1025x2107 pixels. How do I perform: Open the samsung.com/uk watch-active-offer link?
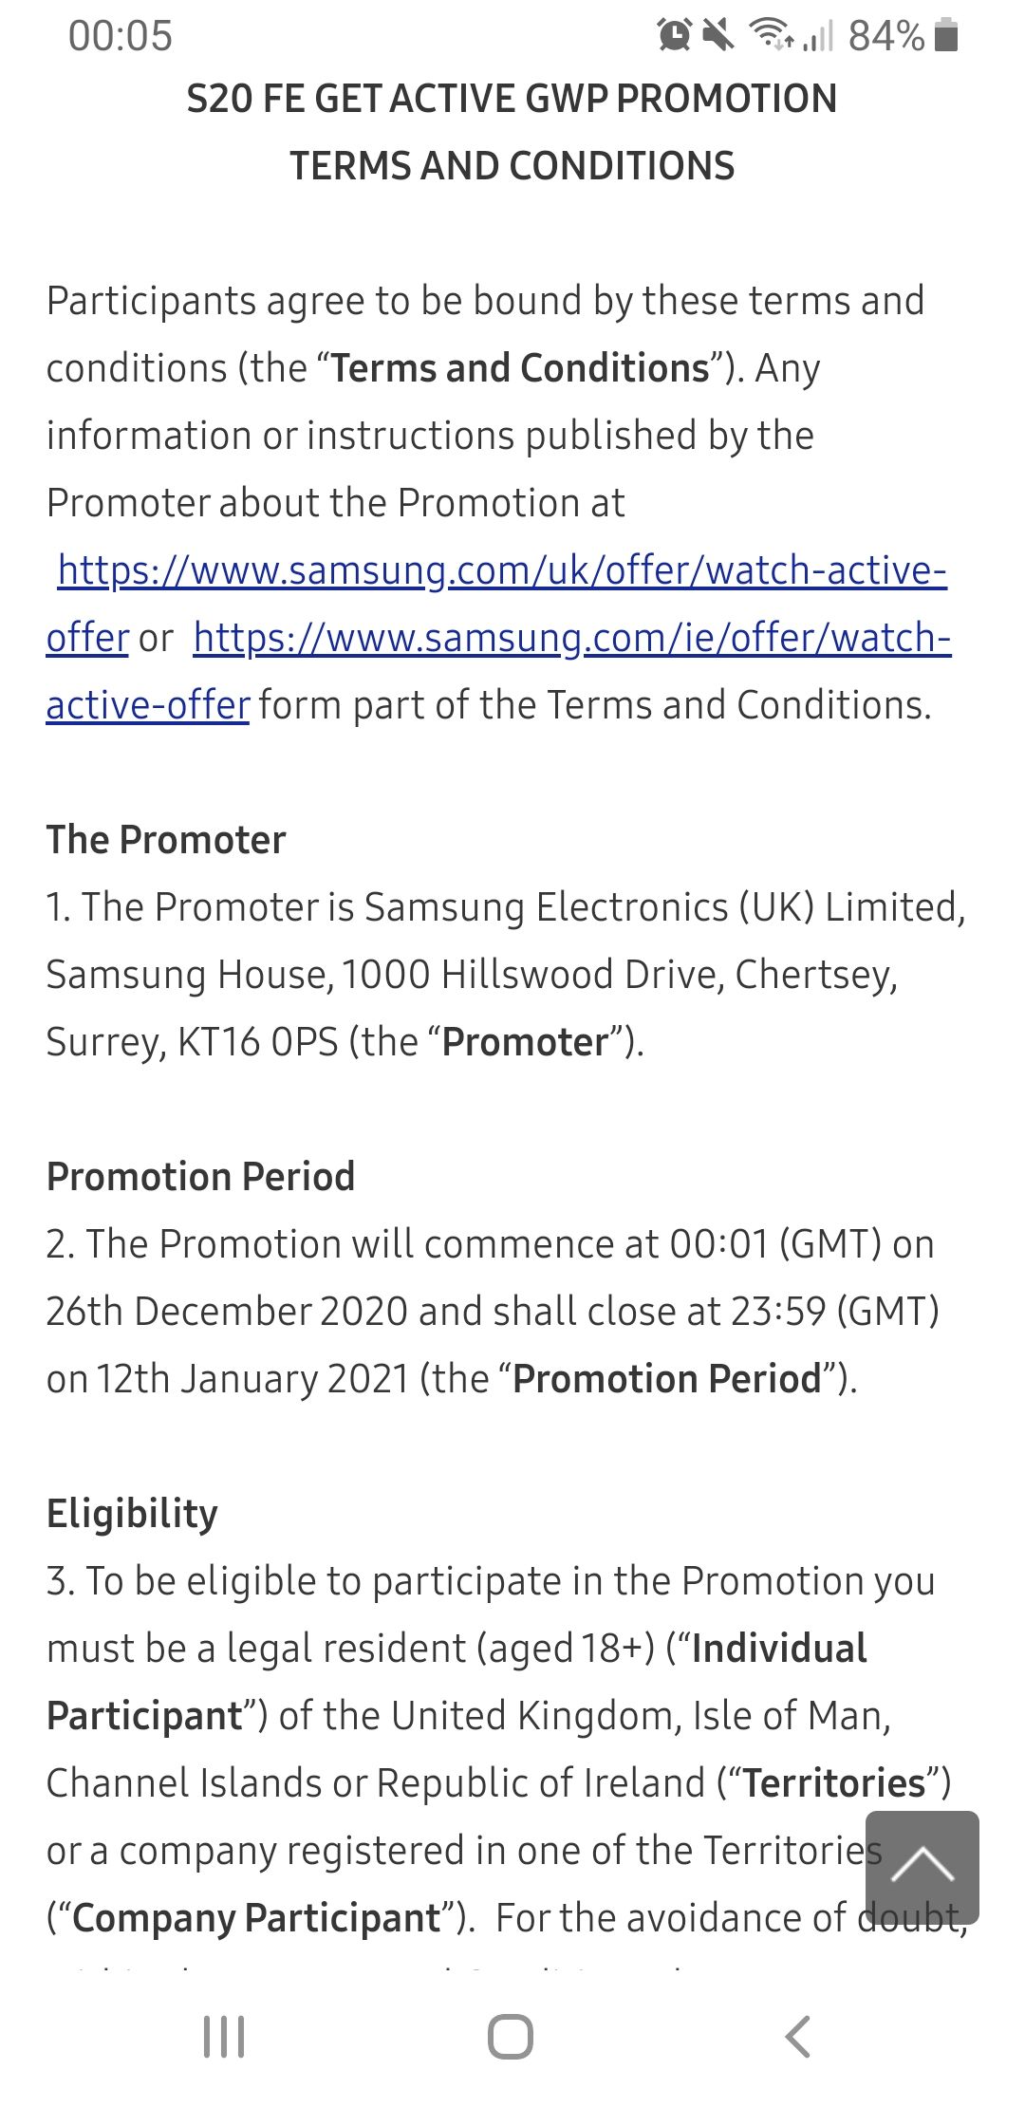pyautogui.click(x=496, y=604)
